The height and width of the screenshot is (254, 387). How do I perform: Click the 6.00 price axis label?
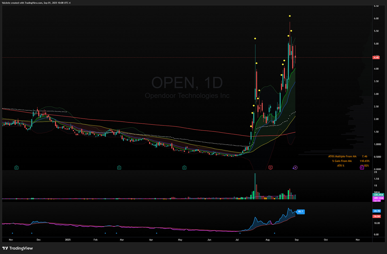pyautogui.click(x=376, y=19)
